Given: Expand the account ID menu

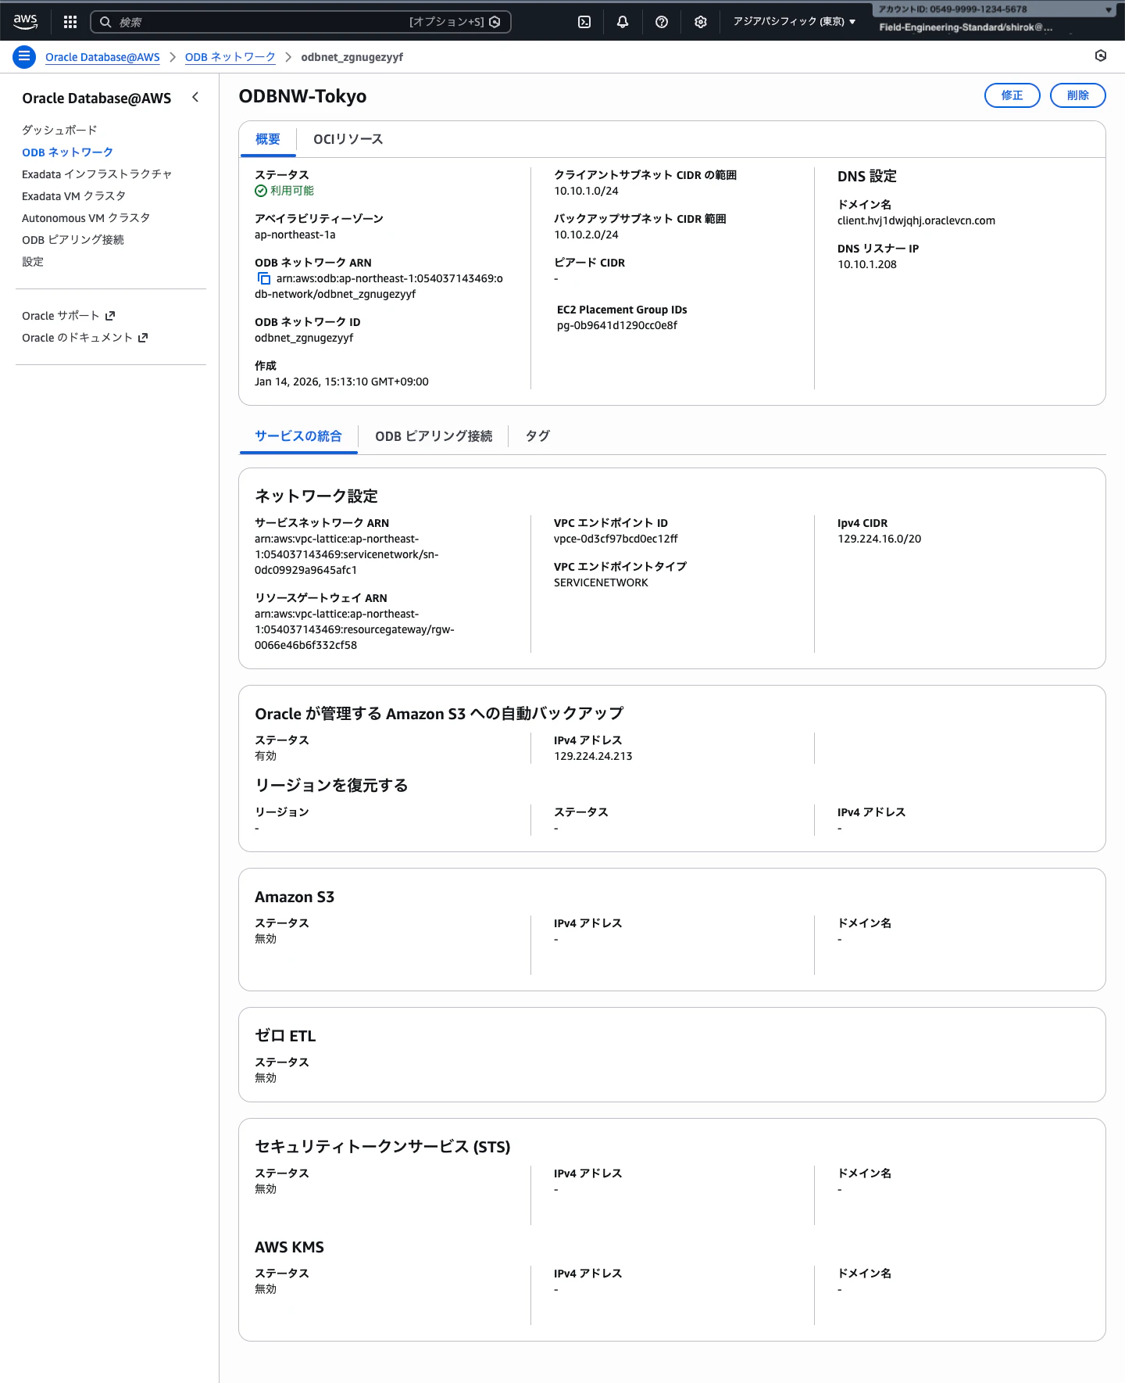Looking at the screenshot, I should (995, 9).
